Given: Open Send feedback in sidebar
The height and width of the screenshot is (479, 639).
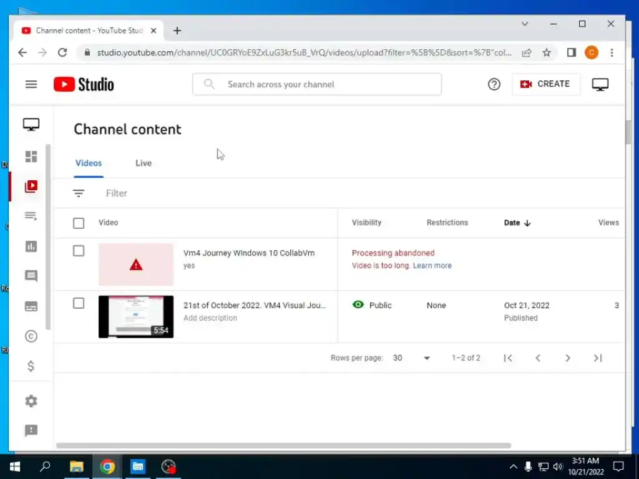Looking at the screenshot, I should point(31,430).
